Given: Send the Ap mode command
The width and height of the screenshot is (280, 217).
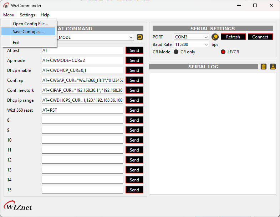Looking at the screenshot, I should (134, 60).
